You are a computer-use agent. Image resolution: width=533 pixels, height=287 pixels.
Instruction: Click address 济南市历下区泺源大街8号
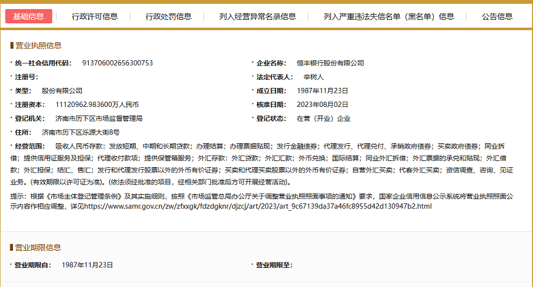click(80, 132)
